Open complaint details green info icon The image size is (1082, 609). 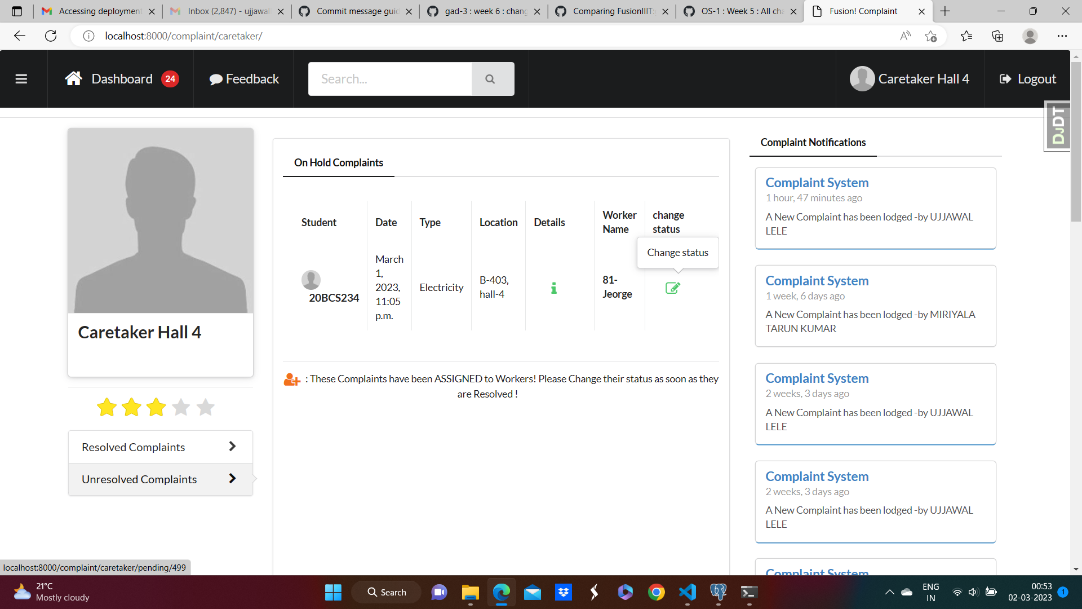pos(553,288)
